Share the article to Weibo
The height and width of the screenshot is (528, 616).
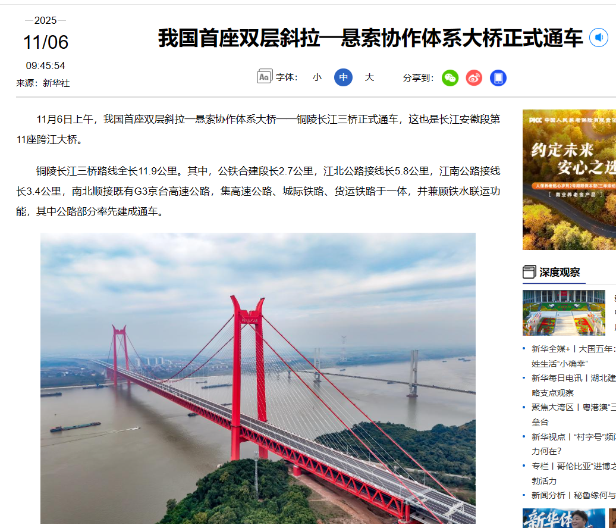(x=474, y=78)
